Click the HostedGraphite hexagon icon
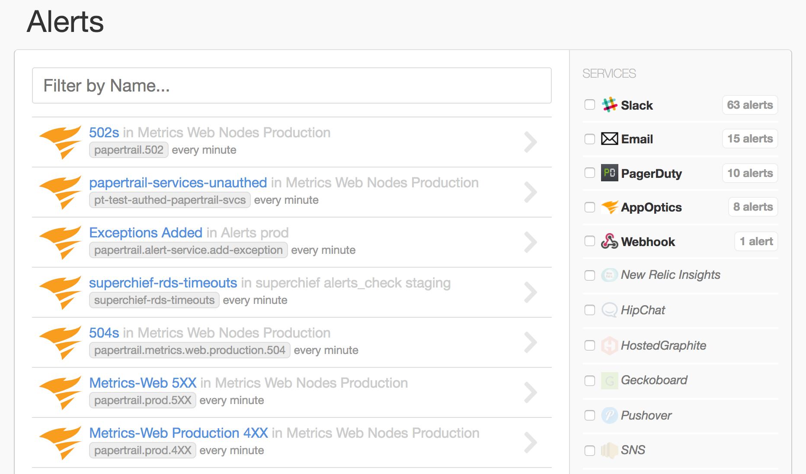The height and width of the screenshot is (474, 806). 609,345
